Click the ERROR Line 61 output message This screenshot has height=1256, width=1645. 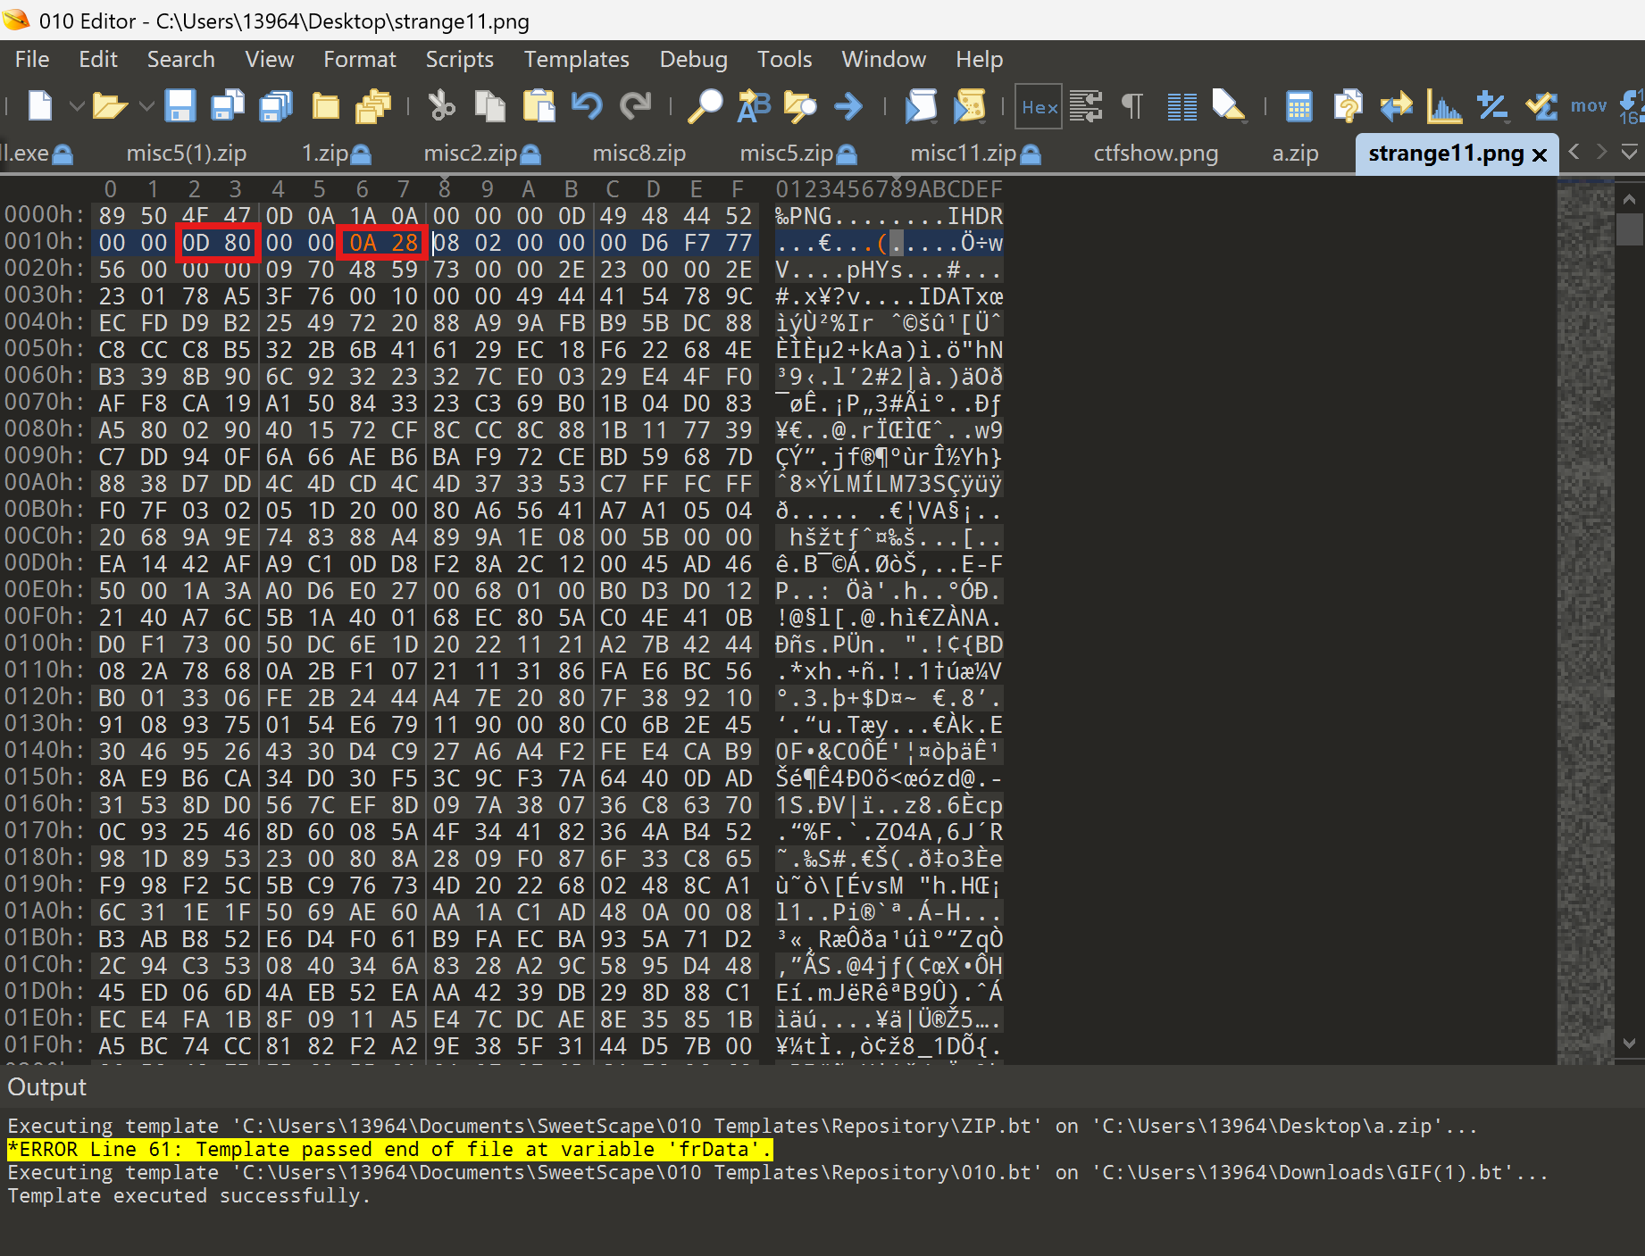click(x=390, y=1150)
